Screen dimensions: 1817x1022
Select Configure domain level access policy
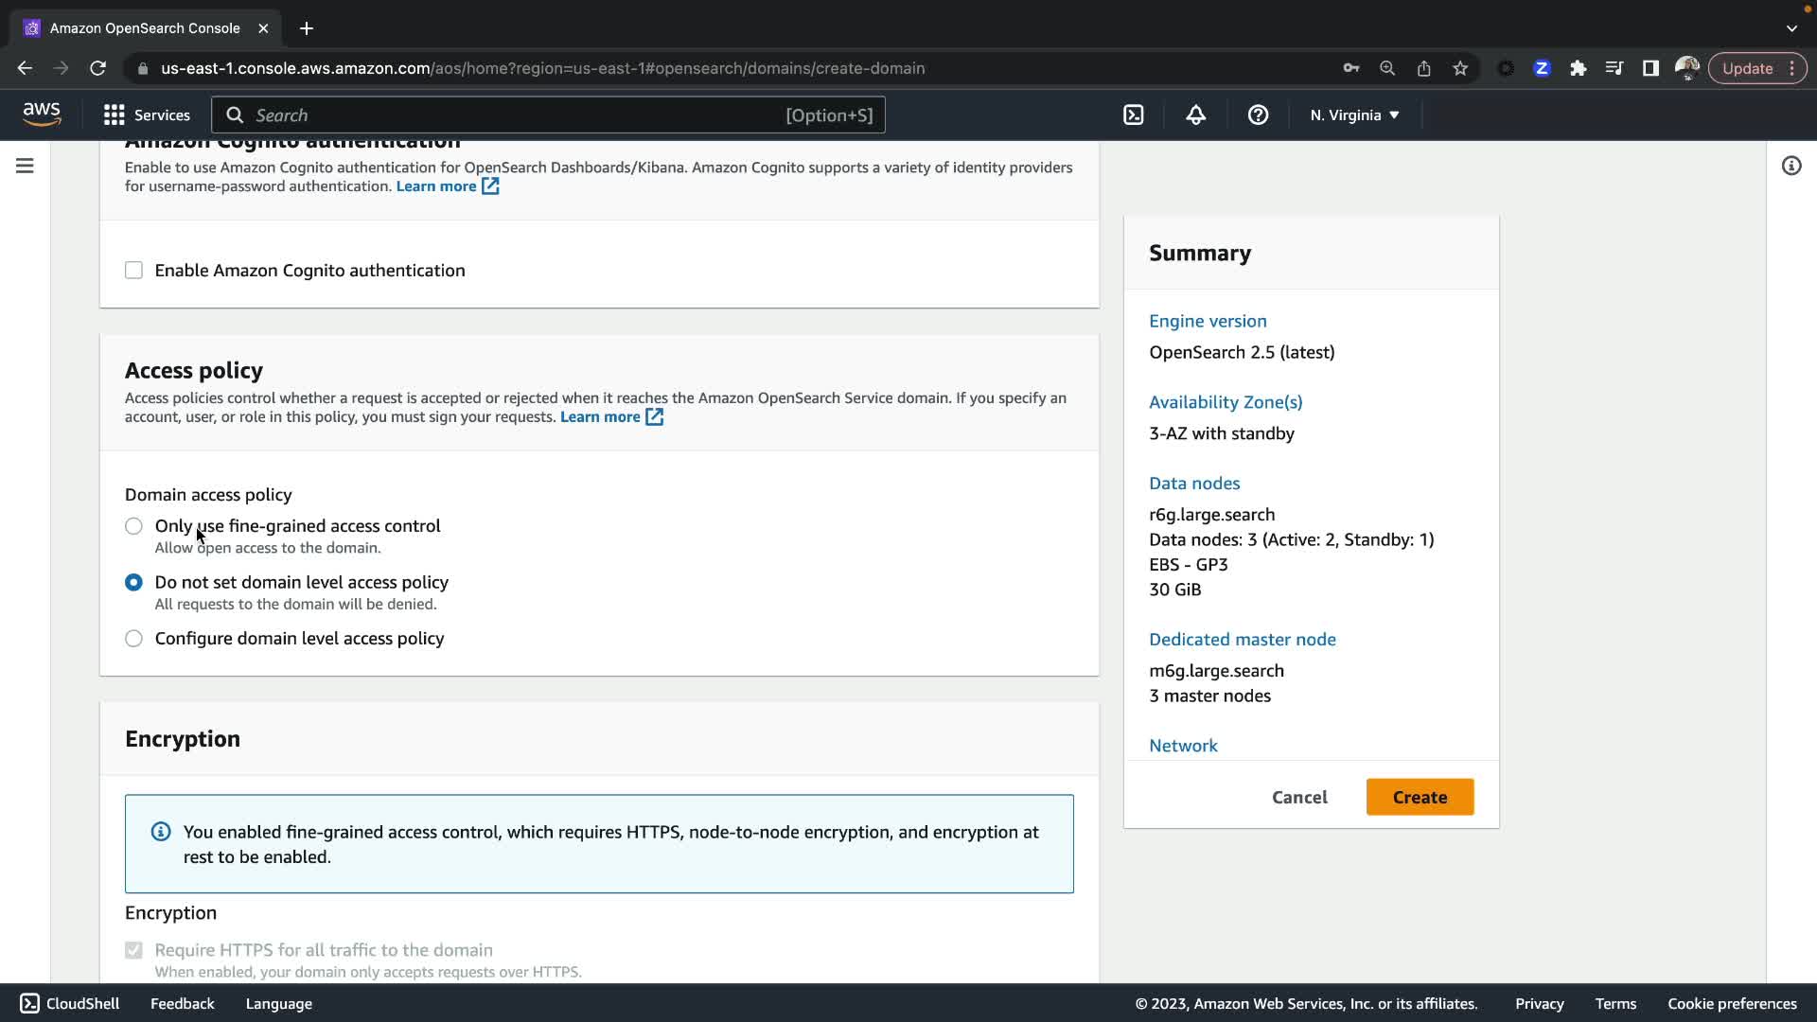click(x=134, y=639)
